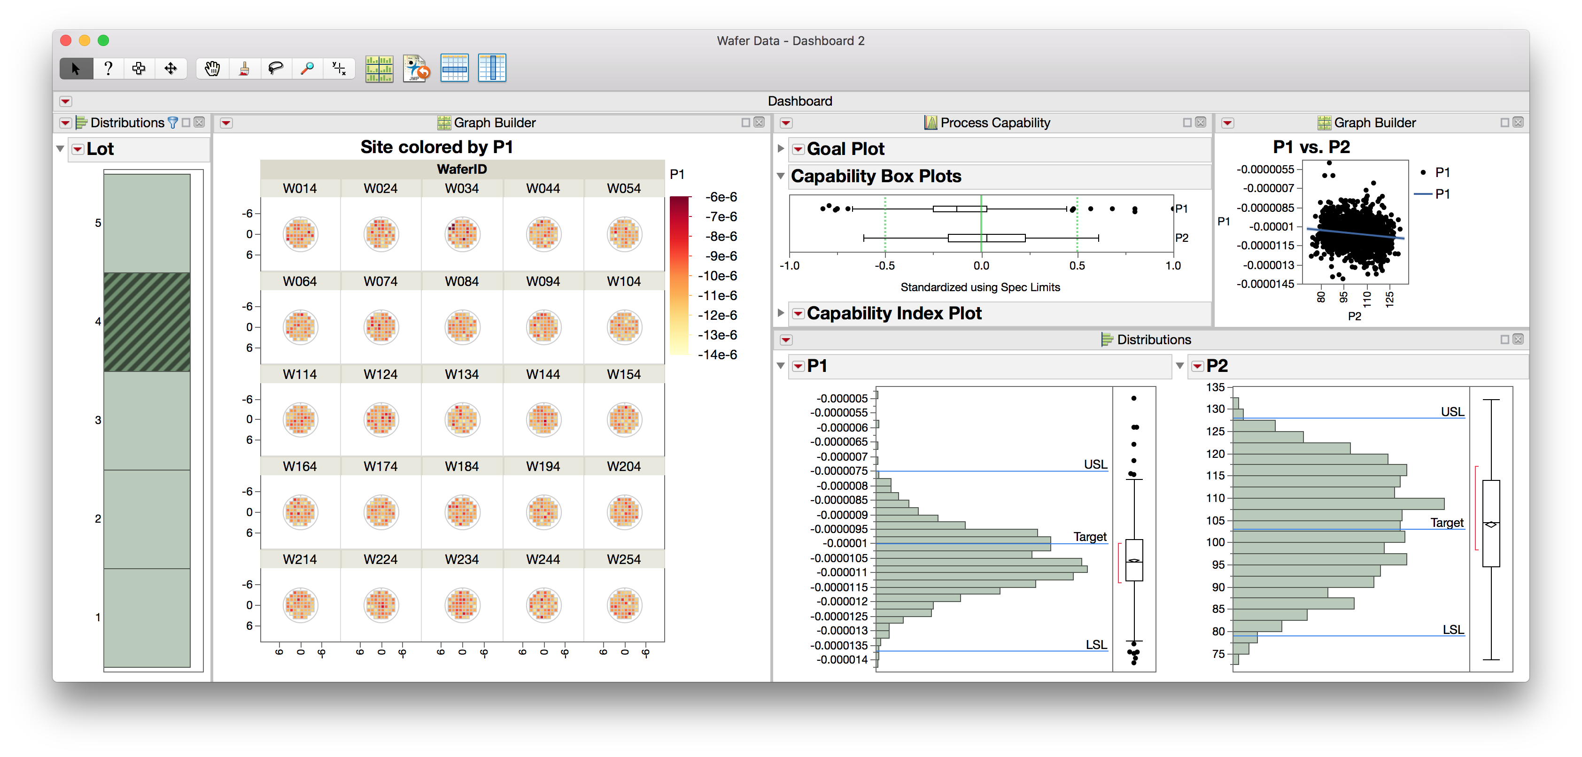Viewport: 1582px width, 757px height.
Task: Select the magnifier zoom tool
Action: (307, 68)
